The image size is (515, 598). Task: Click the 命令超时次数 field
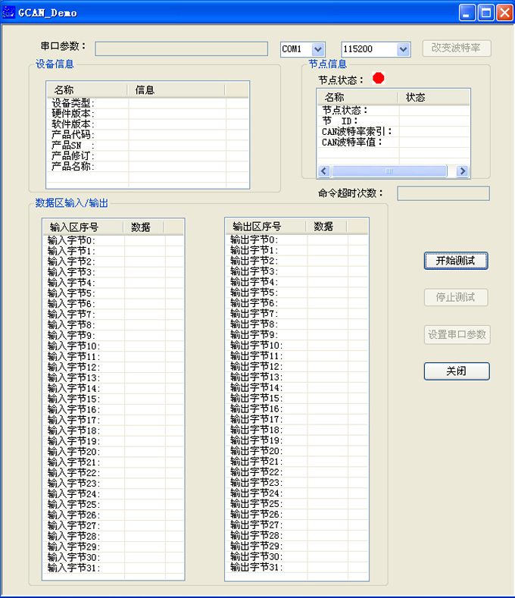443,193
